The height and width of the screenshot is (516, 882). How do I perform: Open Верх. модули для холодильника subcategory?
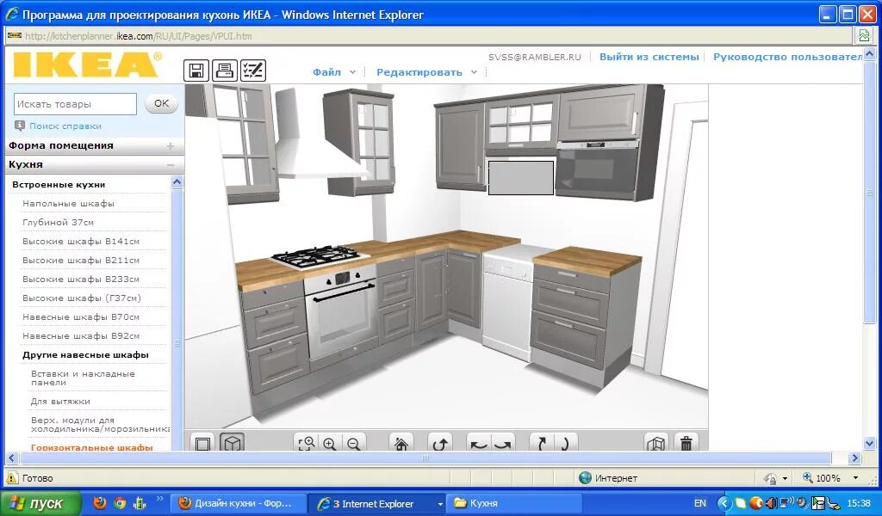100,425
